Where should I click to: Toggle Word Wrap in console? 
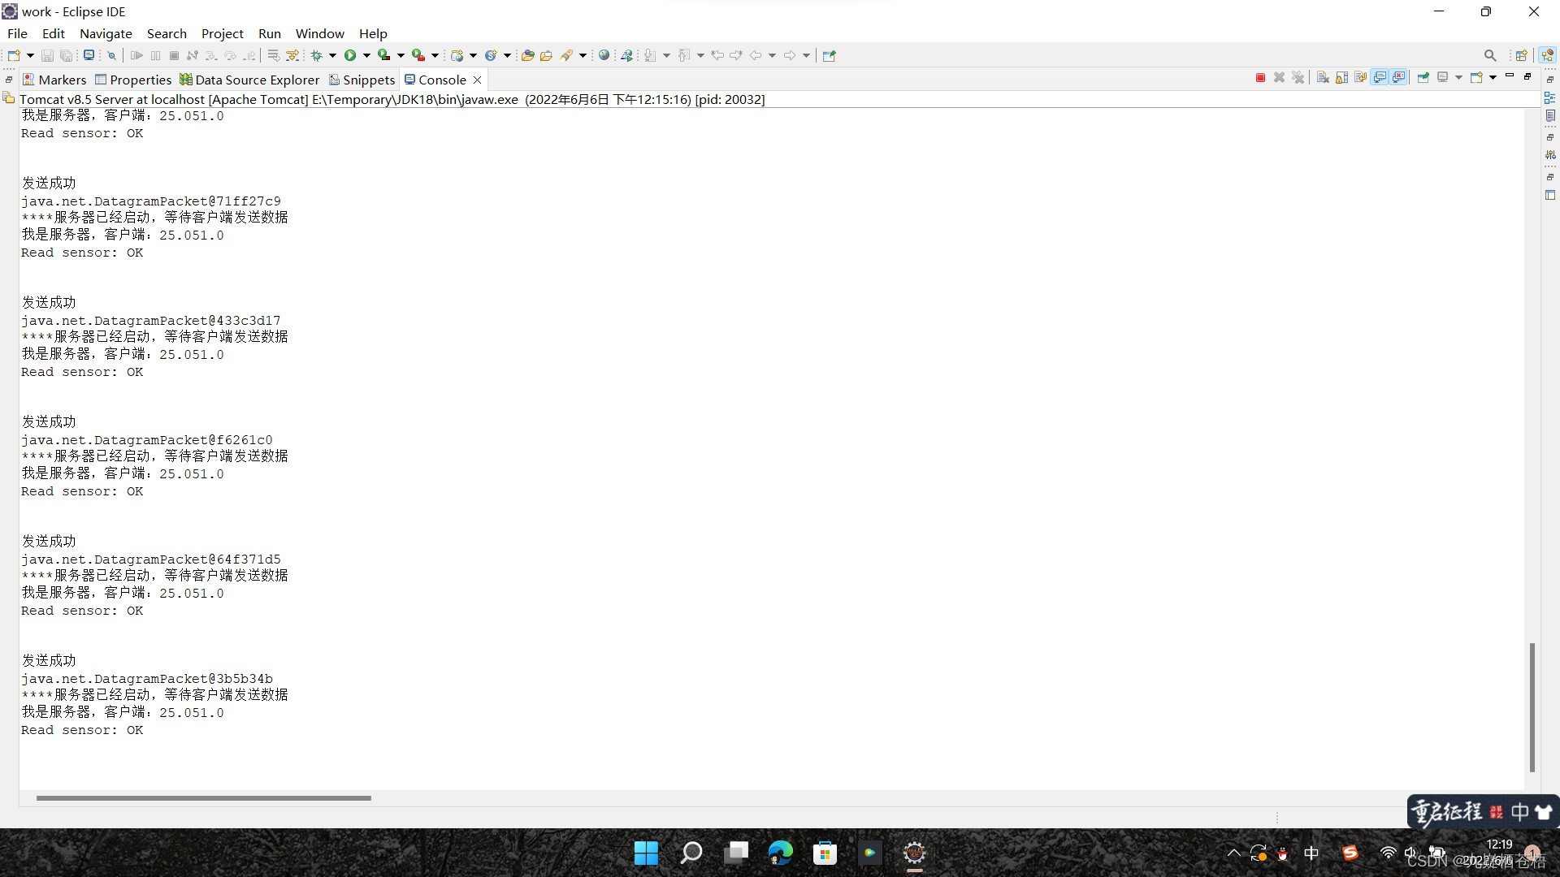(1360, 78)
